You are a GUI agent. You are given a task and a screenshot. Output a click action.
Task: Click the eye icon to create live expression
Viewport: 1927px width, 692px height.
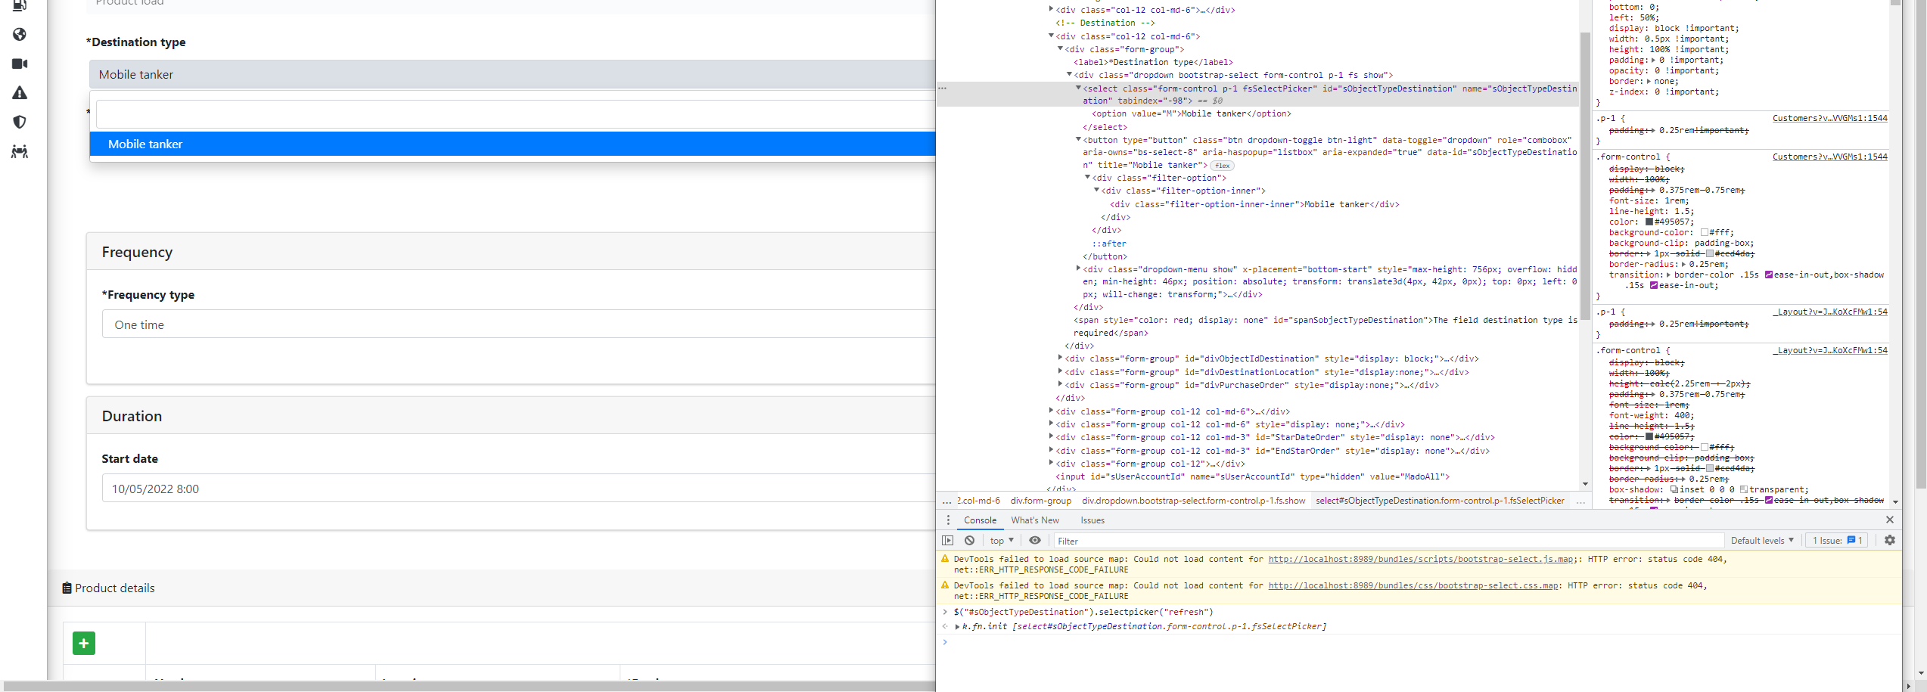pos(1035,540)
